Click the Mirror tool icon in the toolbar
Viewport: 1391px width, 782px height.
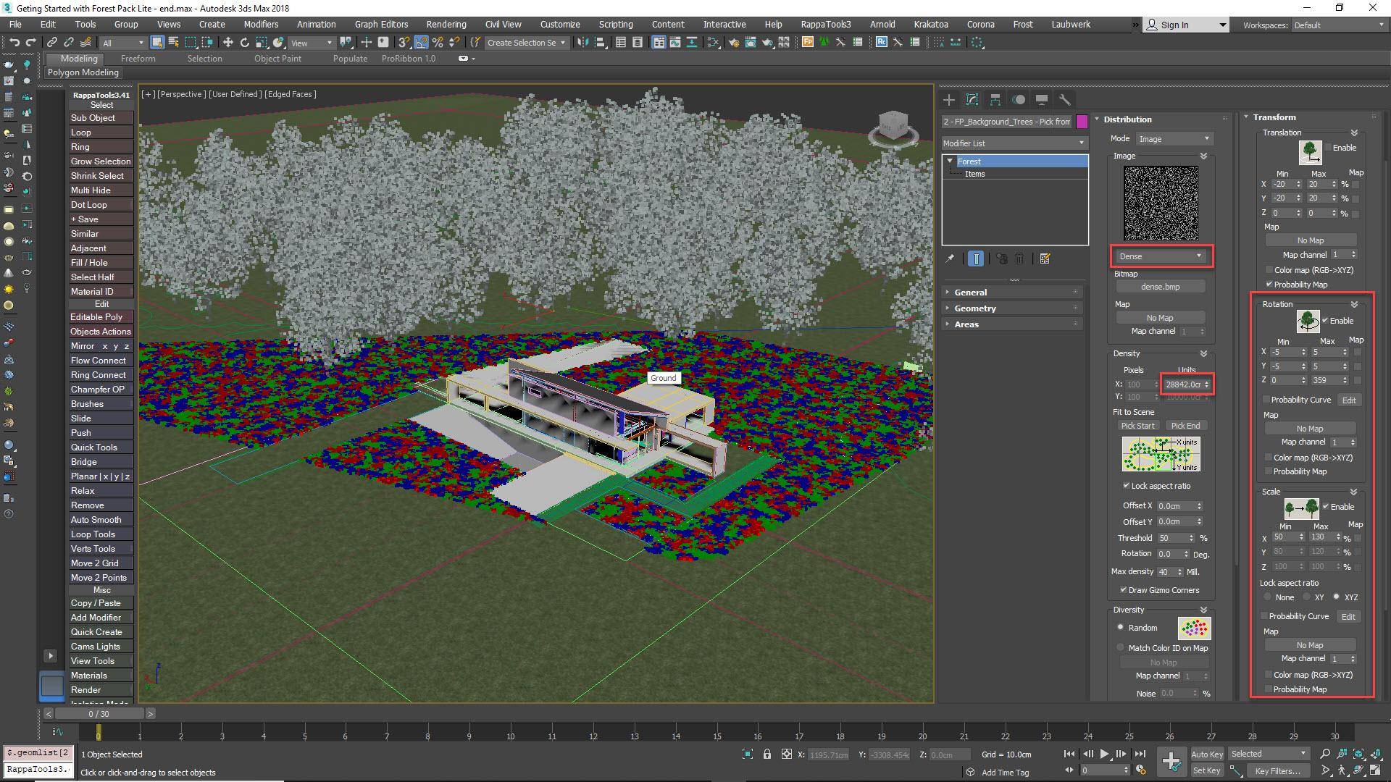click(584, 42)
